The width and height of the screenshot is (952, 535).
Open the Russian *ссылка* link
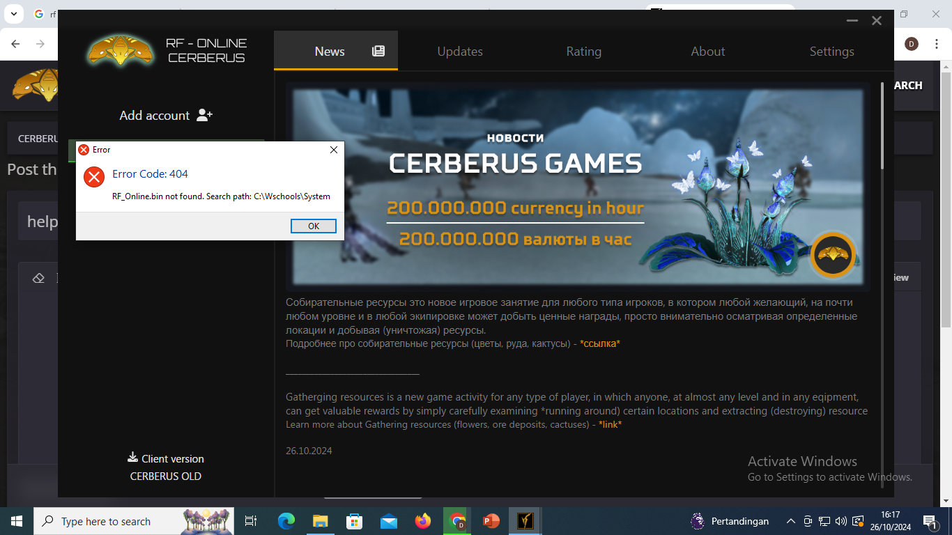coord(600,344)
